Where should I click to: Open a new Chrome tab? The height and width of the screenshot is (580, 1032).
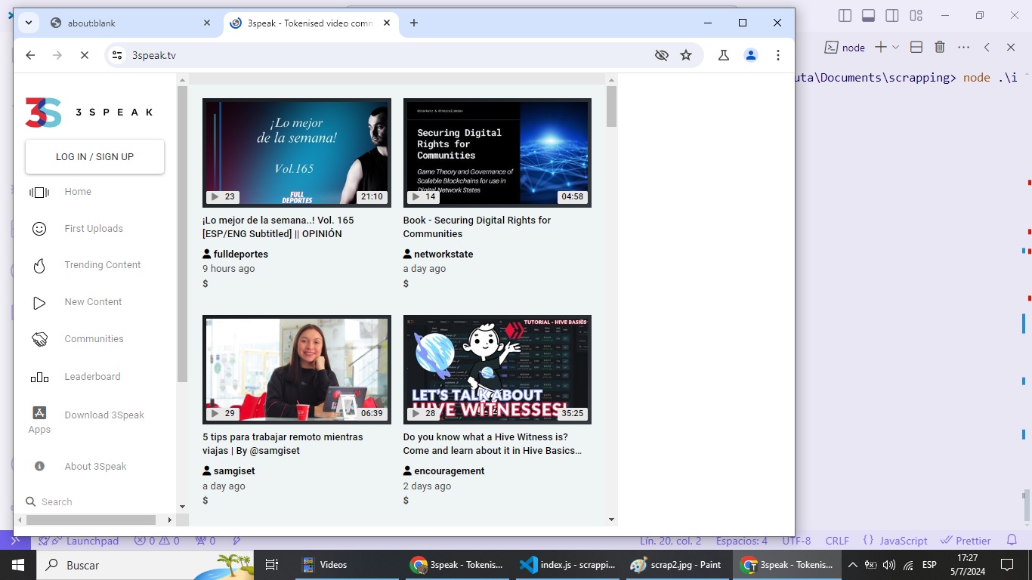[414, 23]
